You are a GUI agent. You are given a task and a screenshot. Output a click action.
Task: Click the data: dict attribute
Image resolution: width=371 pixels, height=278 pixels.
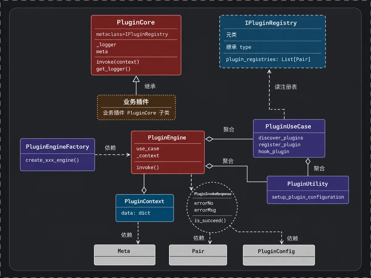(135, 213)
